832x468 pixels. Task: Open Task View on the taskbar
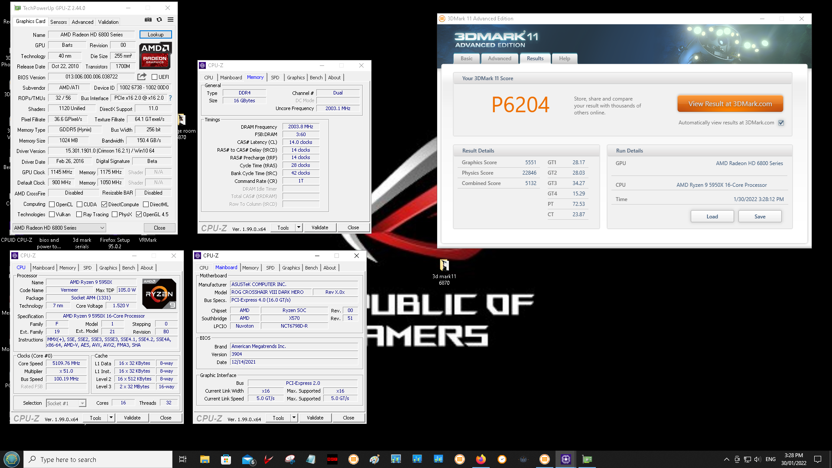click(x=183, y=459)
